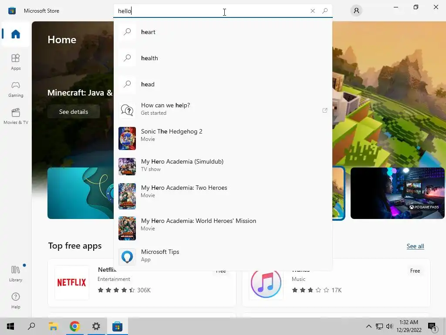Click the Top free apps heading
This screenshot has width=446, height=335.
(75, 246)
